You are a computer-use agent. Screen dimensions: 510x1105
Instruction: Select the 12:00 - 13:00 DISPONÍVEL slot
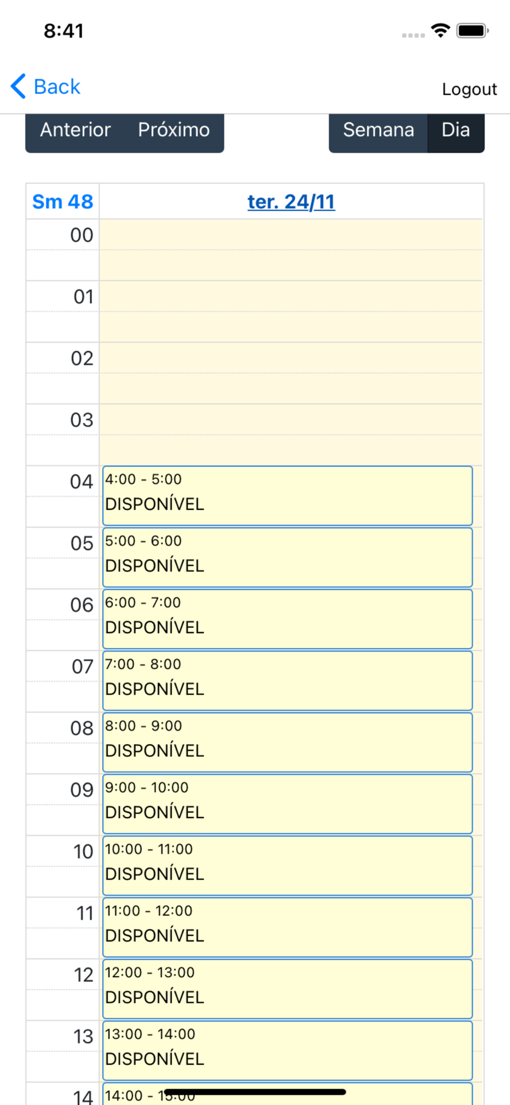(x=287, y=989)
